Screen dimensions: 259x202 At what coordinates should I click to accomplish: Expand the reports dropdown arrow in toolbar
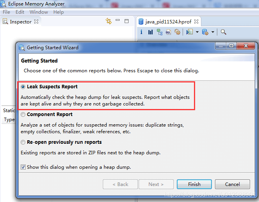coord(197,32)
